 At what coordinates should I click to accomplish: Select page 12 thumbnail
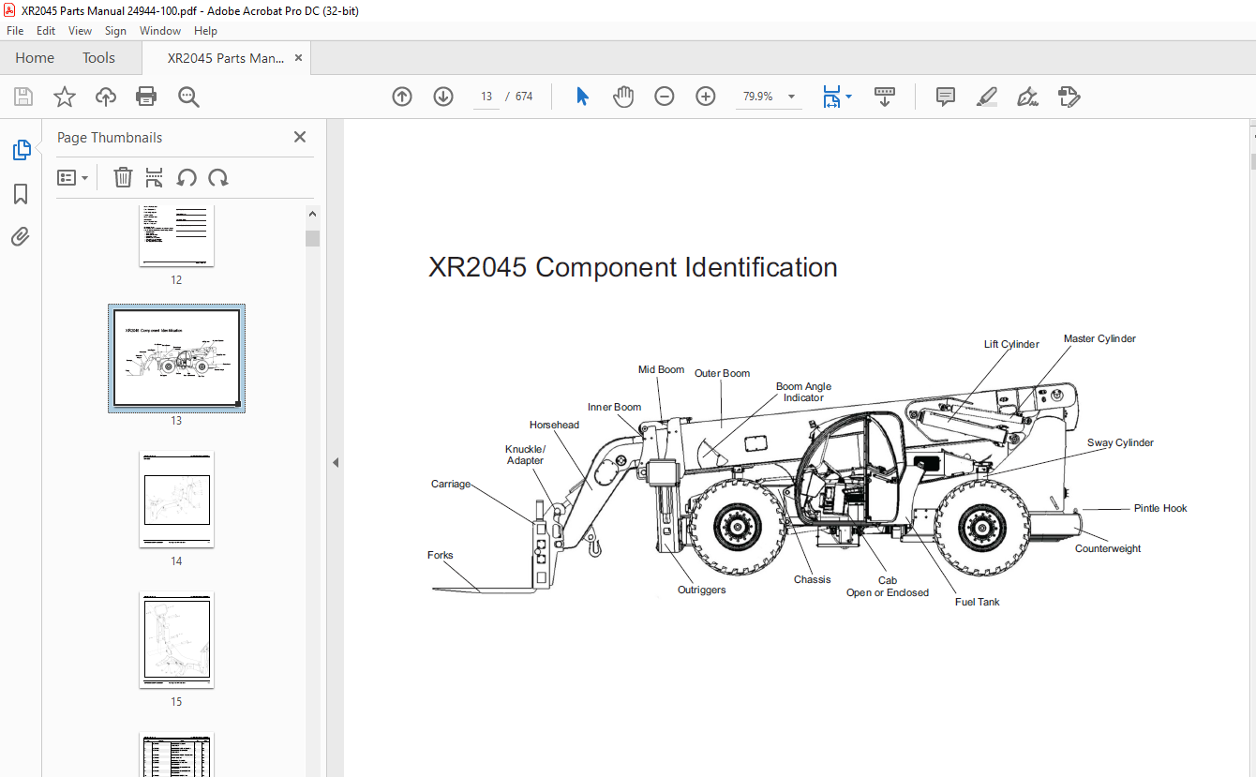click(177, 235)
